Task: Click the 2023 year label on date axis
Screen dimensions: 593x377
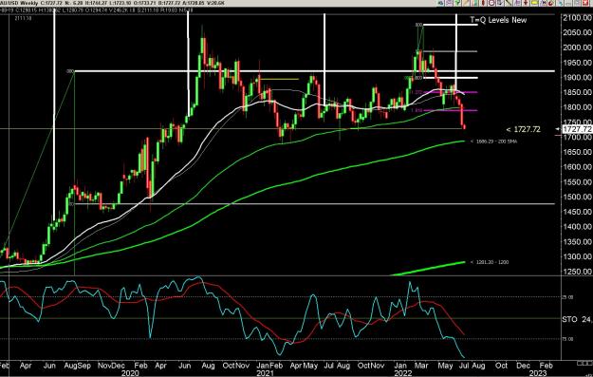Action: pyautogui.click(x=537, y=373)
